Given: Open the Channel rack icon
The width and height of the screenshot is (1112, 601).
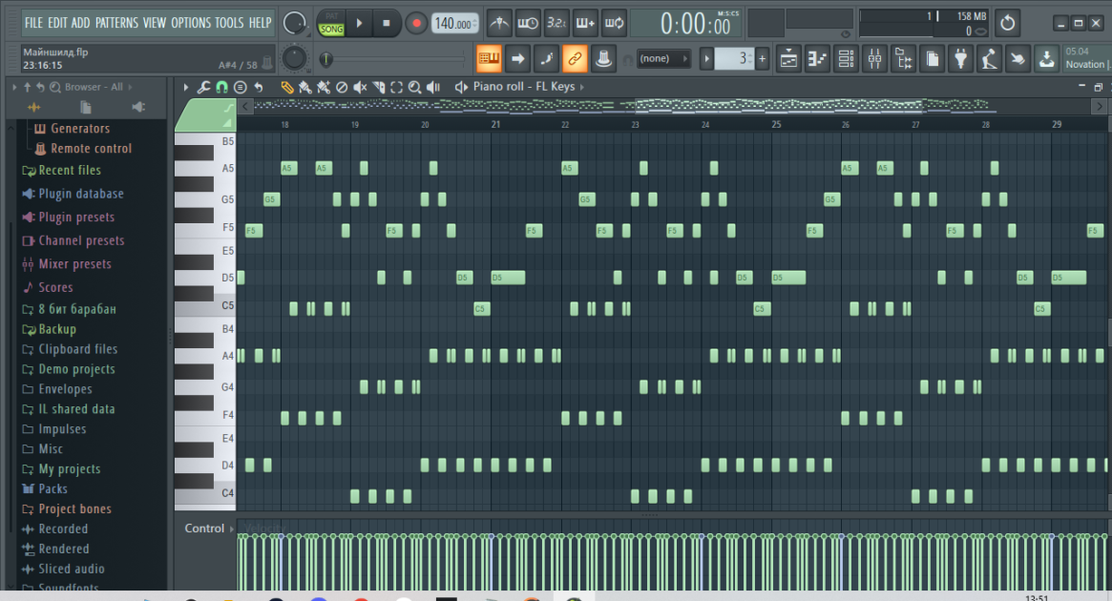Looking at the screenshot, I should [846, 59].
